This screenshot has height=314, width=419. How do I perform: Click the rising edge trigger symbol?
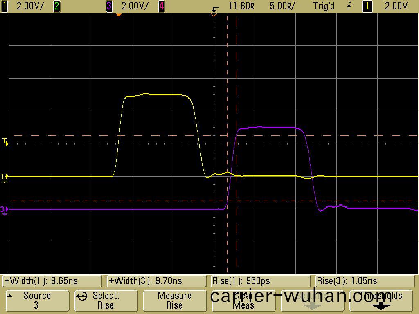(350, 6)
